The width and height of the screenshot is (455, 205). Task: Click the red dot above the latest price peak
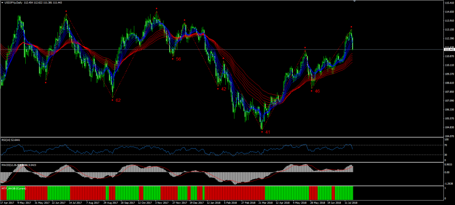point(351,27)
